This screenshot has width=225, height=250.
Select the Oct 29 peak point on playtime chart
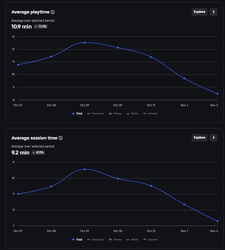click(x=85, y=42)
